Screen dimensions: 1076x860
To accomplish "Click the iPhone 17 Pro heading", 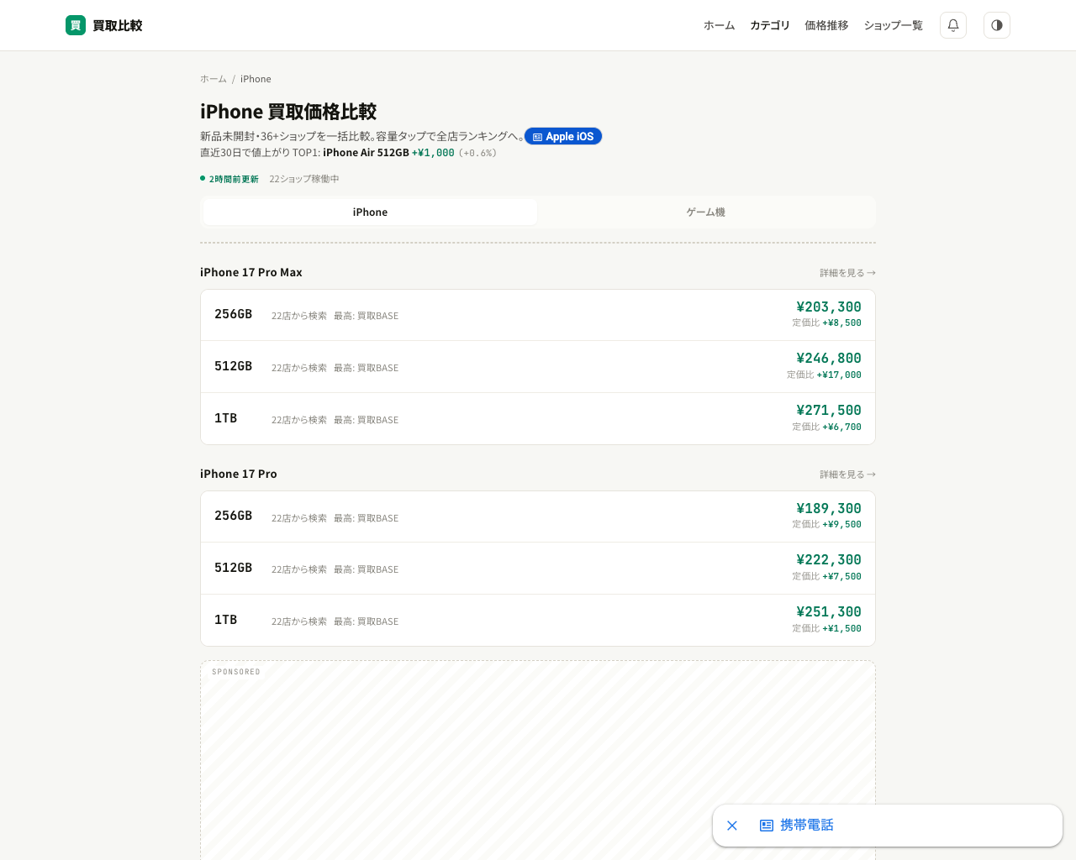I will point(239,474).
